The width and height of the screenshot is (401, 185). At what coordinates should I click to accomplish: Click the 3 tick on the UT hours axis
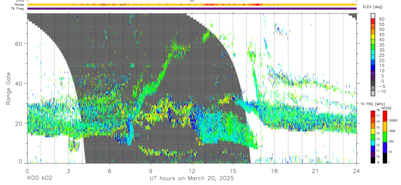pos(68,171)
